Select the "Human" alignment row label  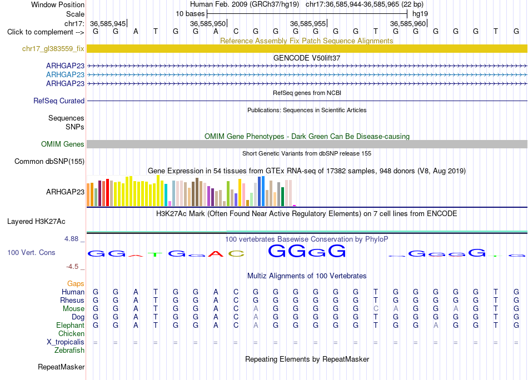[73, 292]
